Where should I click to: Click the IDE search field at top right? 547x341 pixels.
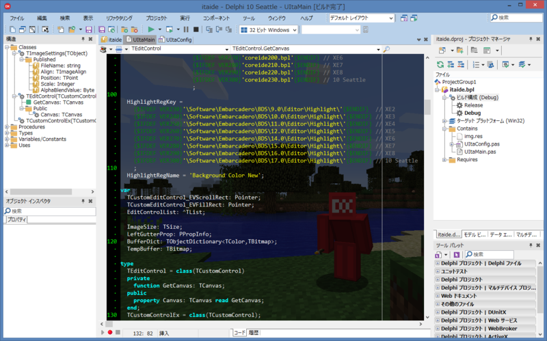tap(516, 18)
